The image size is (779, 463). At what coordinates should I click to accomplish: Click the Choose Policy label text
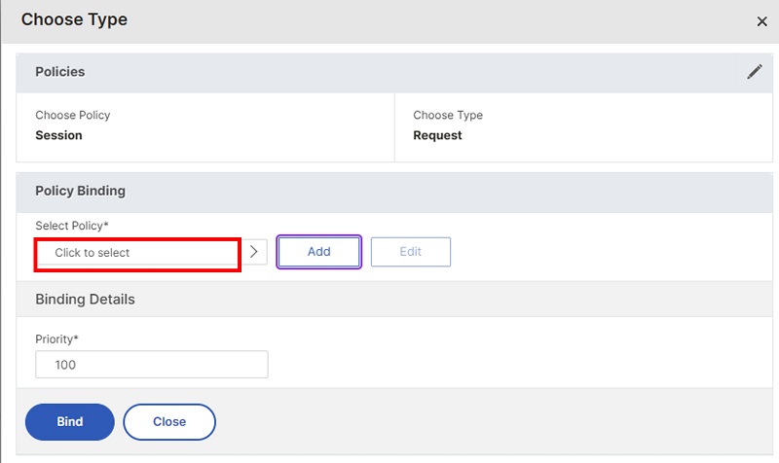tap(72, 115)
